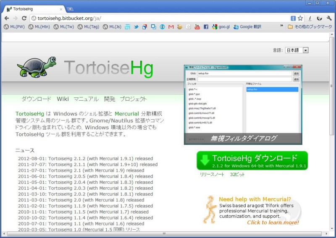
Task: Follow the Mercurial link in intro text
Action: point(127,114)
